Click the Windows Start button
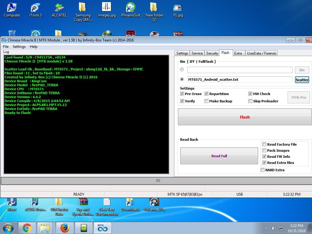The width and height of the screenshot is (312, 234). click(x=8, y=228)
